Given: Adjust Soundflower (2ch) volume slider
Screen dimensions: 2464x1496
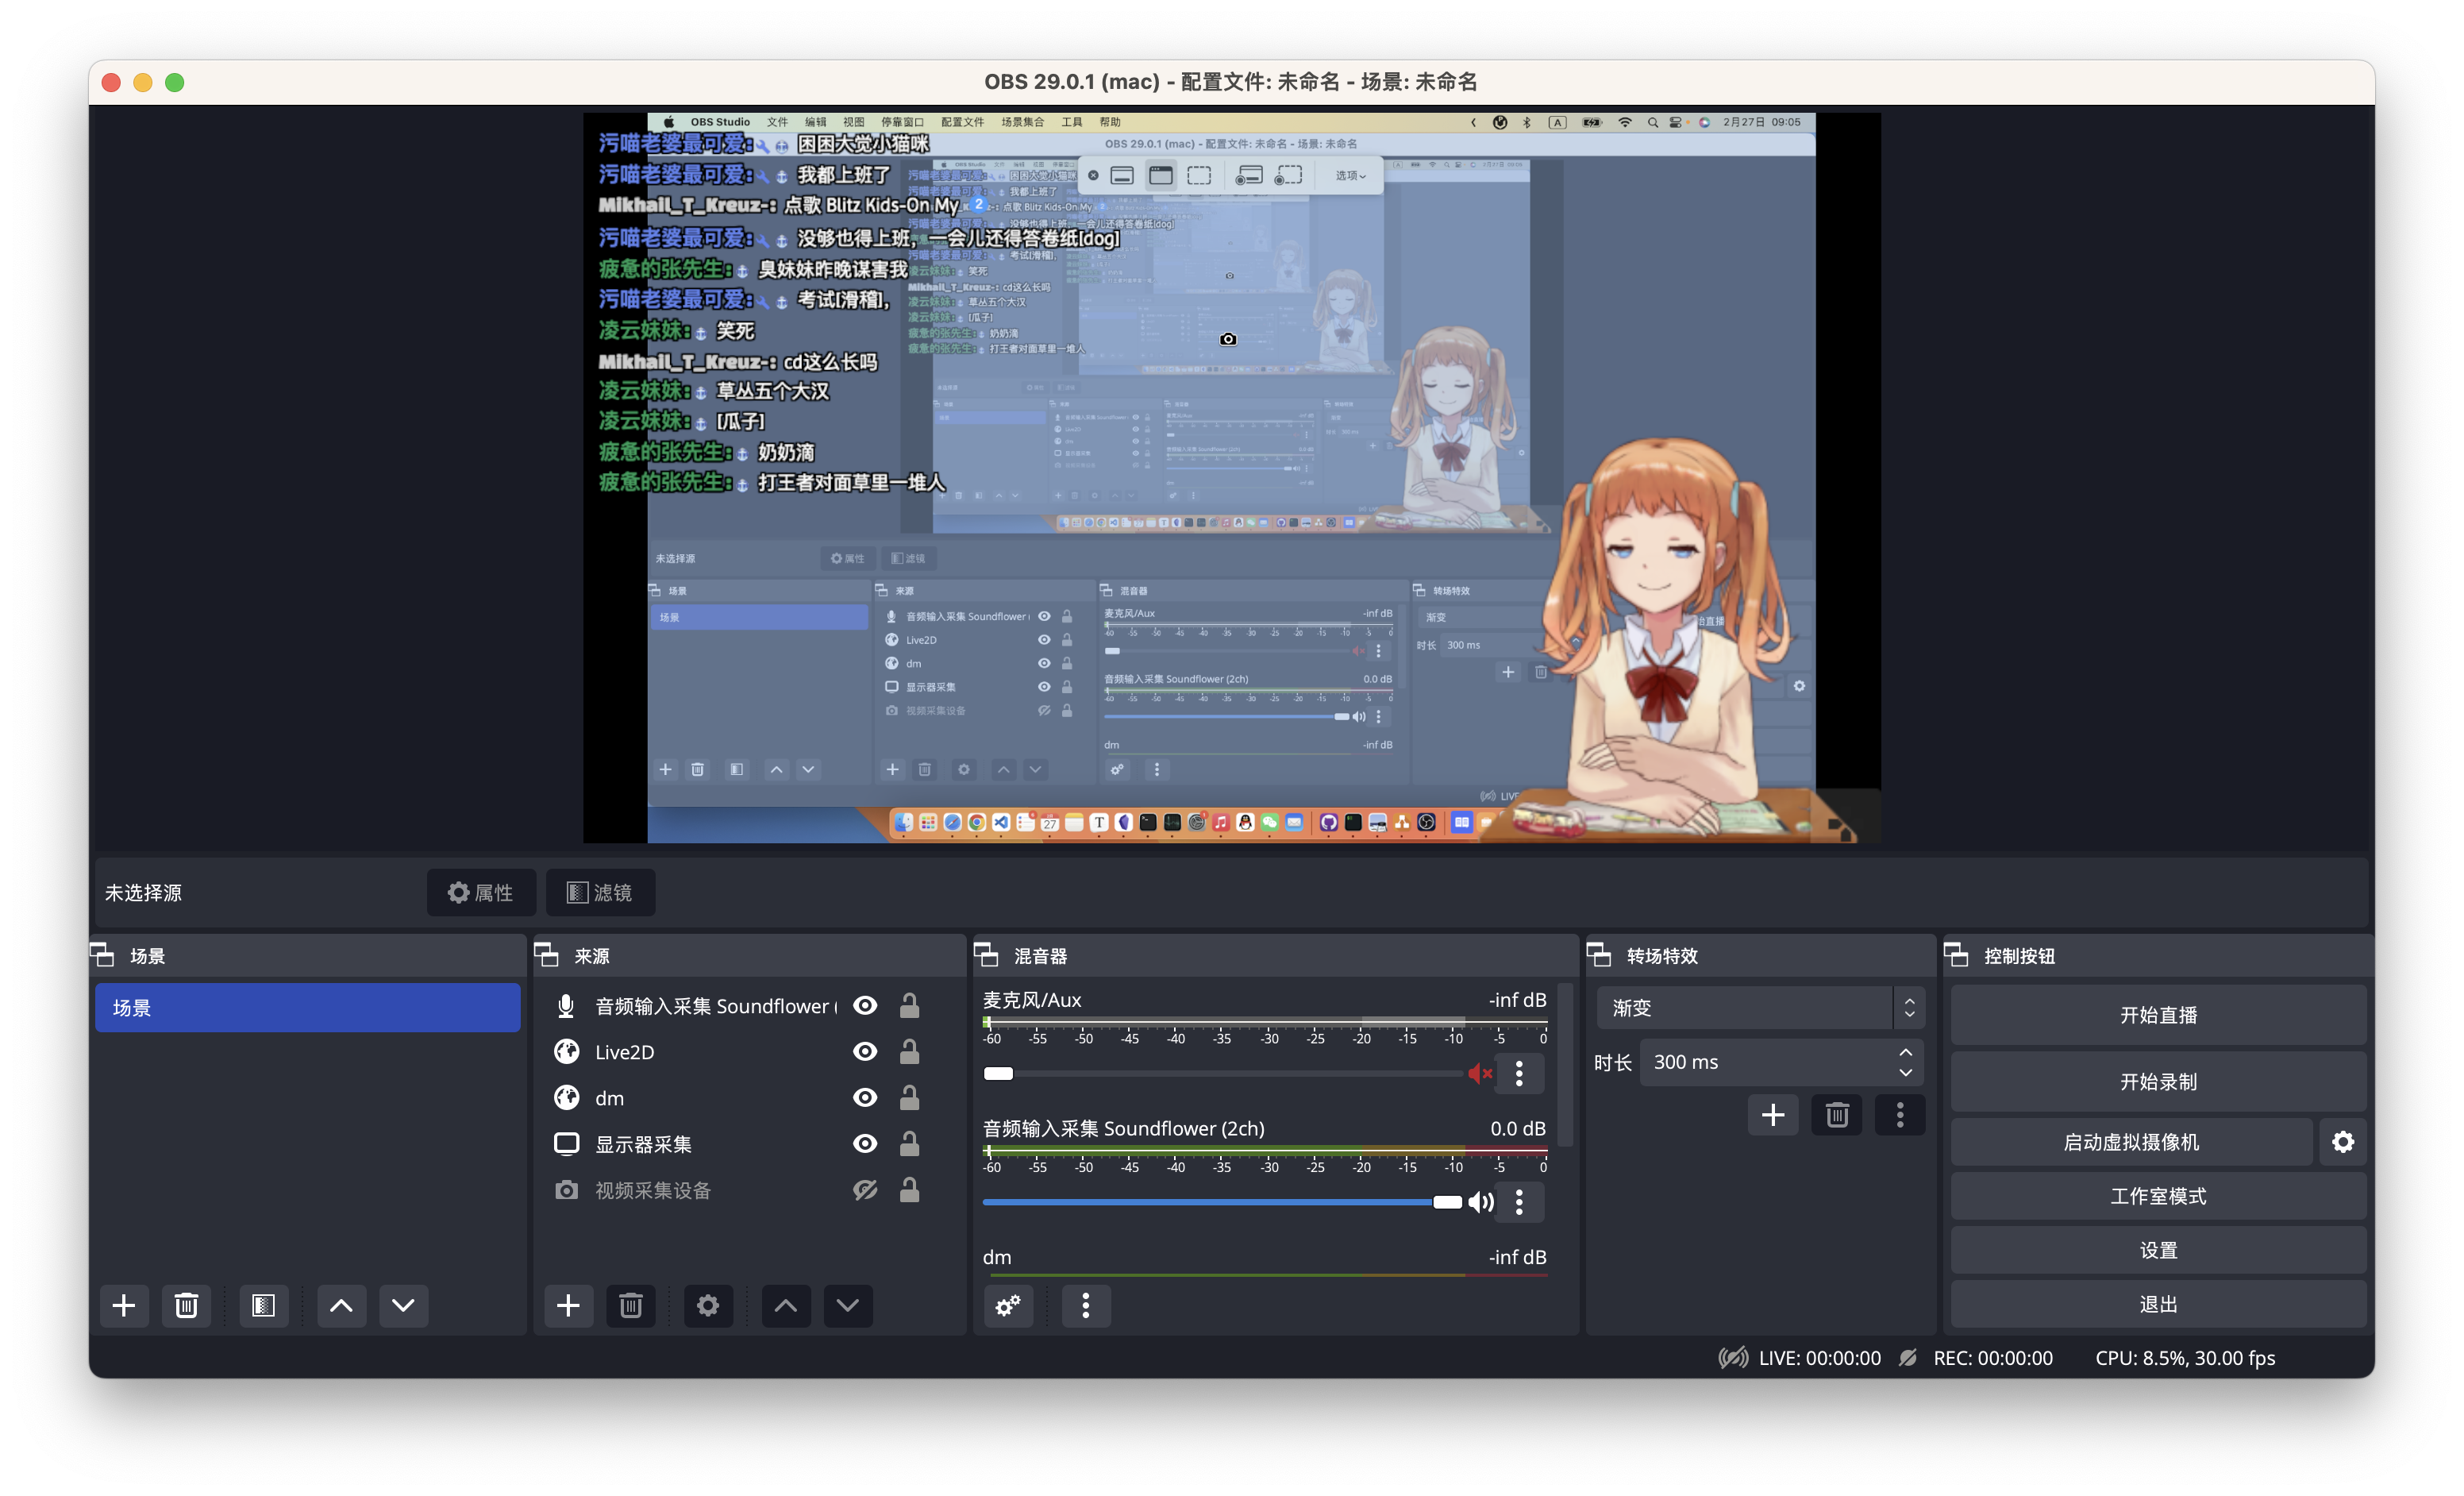Looking at the screenshot, I should [1446, 1202].
